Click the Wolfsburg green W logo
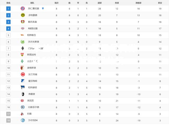 click(x=23, y=42)
